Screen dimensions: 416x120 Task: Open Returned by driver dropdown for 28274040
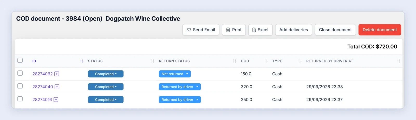(180, 87)
